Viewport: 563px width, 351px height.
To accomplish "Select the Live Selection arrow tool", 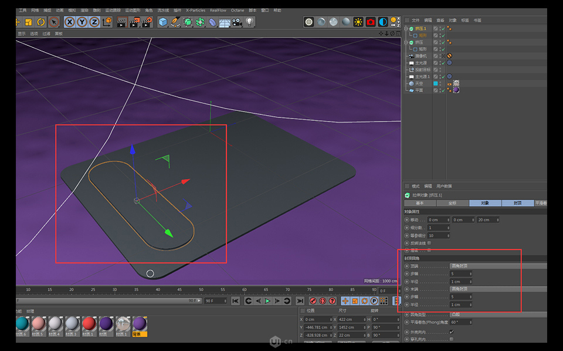I will click(x=53, y=22).
